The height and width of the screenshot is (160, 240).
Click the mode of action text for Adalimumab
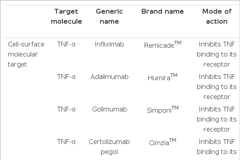coord(217,87)
